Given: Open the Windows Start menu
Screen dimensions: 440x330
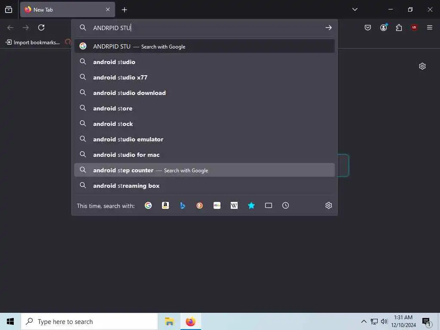Looking at the screenshot, I should tap(10, 321).
